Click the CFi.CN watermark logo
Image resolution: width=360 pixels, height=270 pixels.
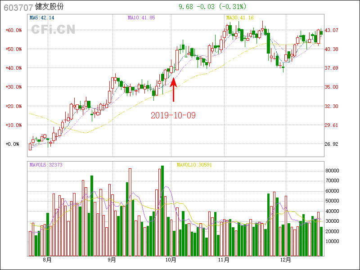click(53, 30)
